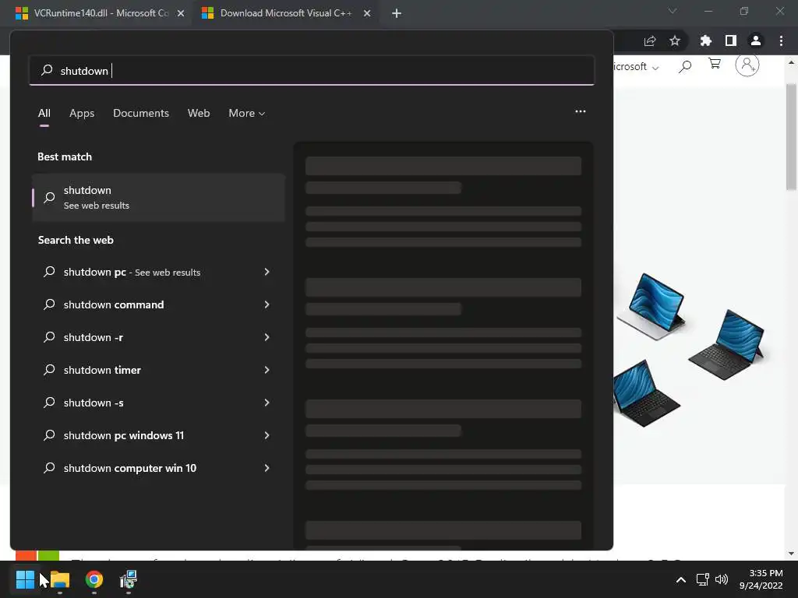Click the scrollbar down arrow
Image resolution: width=798 pixels, height=598 pixels.
click(791, 554)
